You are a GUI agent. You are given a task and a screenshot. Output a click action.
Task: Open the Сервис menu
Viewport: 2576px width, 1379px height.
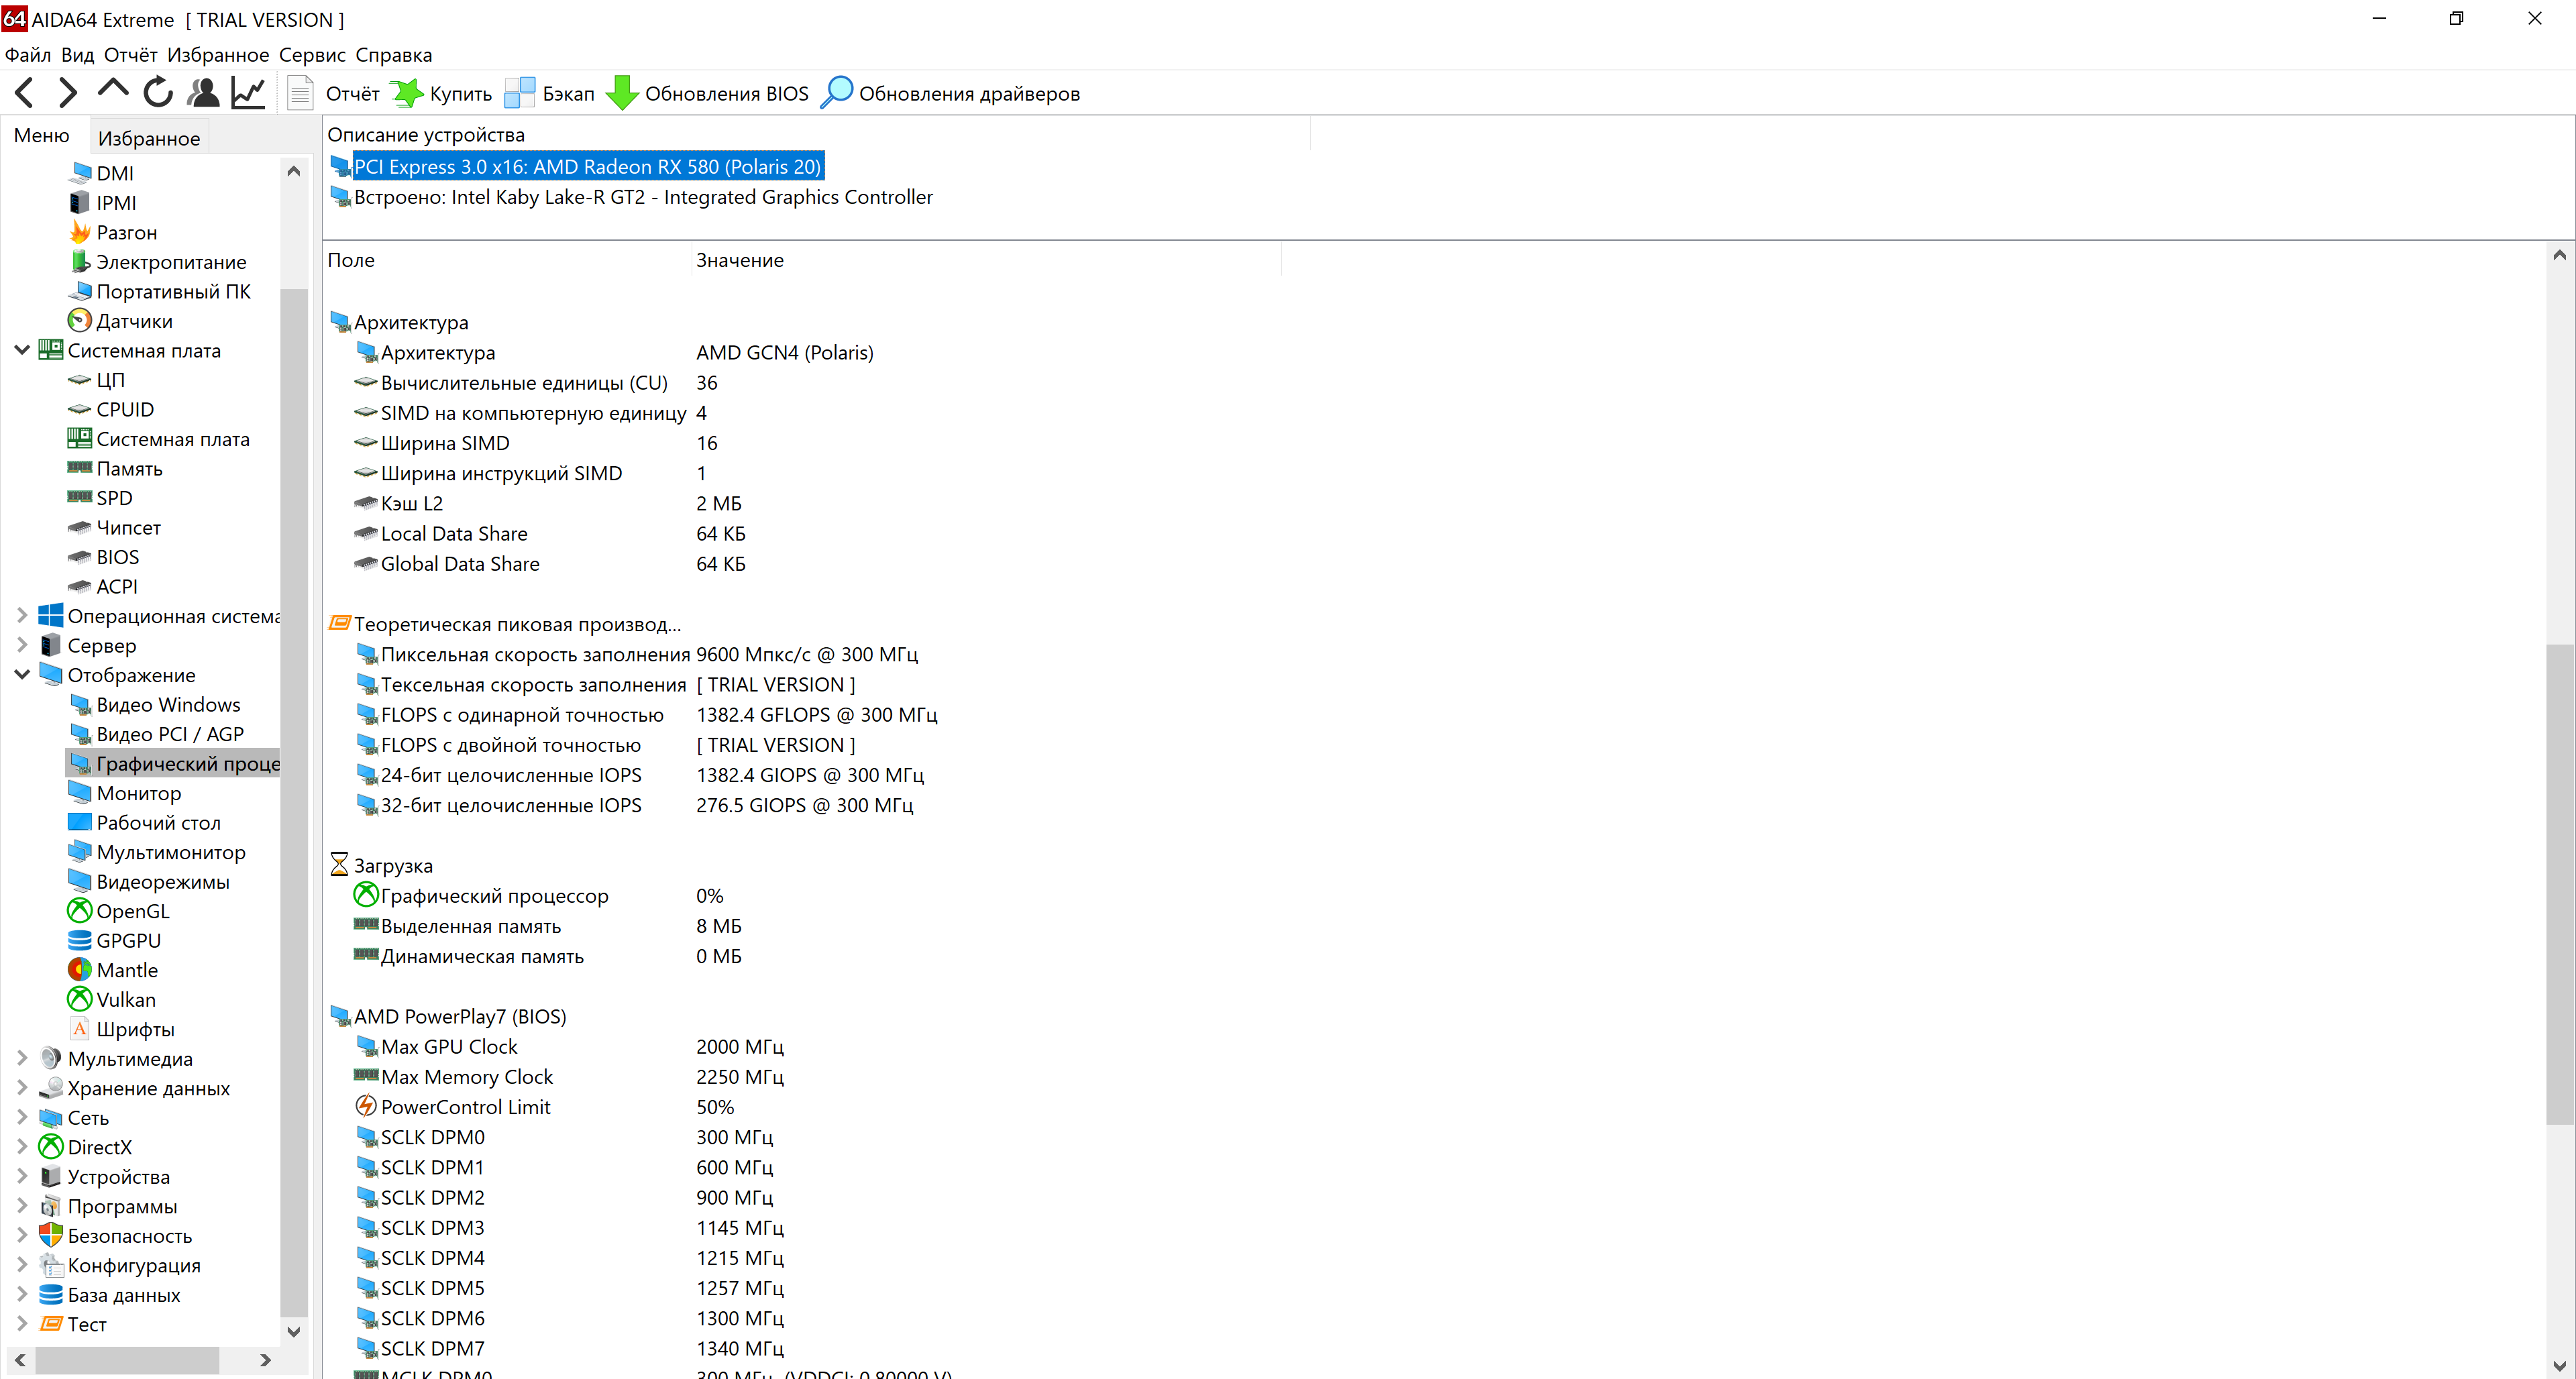[312, 55]
